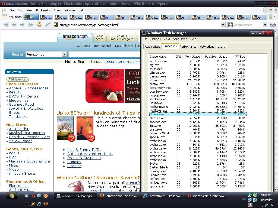Select the firefox.exe process row
The width and height of the screenshot is (278, 208).
pyautogui.click(x=198, y=84)
